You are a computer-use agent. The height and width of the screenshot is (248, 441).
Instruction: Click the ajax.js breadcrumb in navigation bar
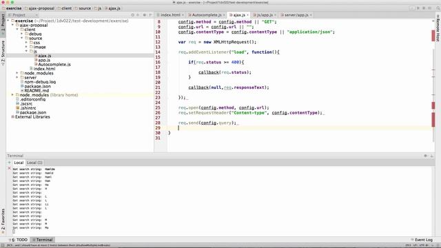click(x=112, y=8)
